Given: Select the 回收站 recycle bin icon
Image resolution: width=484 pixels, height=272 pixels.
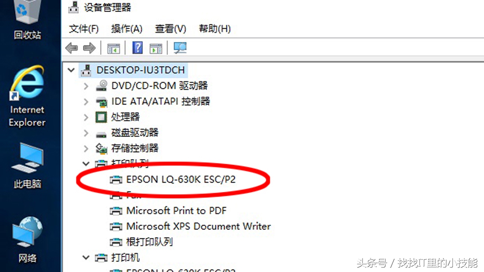Looking at the screenshot, I should tap(27, 20).
